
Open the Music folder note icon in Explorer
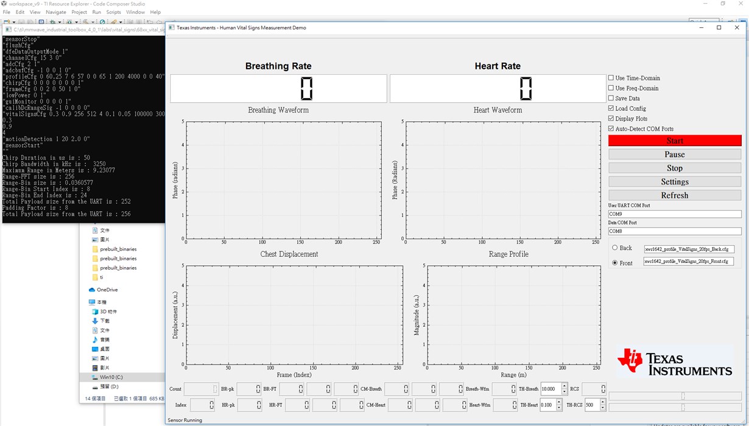click(94, 340)
